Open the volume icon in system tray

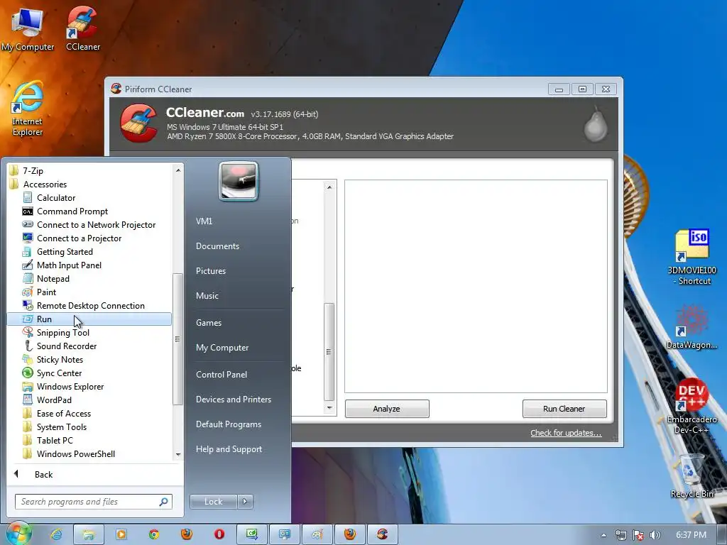tap(655, 535)
